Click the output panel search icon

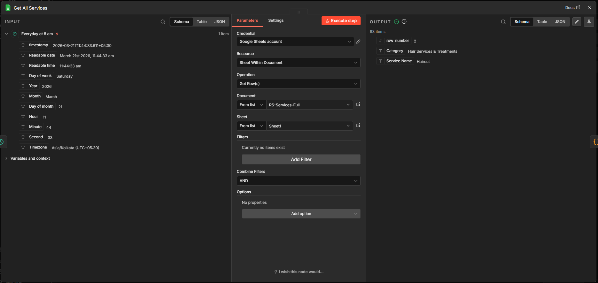coord(503,22)
